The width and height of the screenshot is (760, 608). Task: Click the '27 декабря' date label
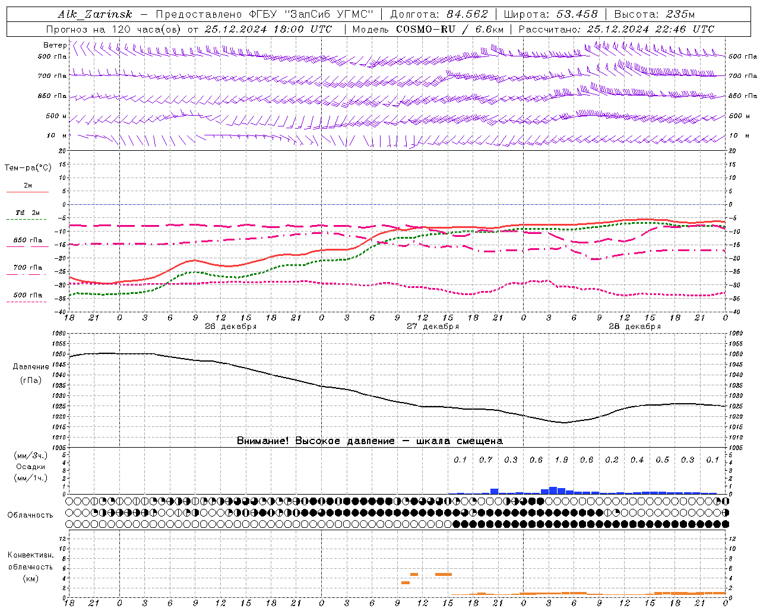click(x=432, y=327)
